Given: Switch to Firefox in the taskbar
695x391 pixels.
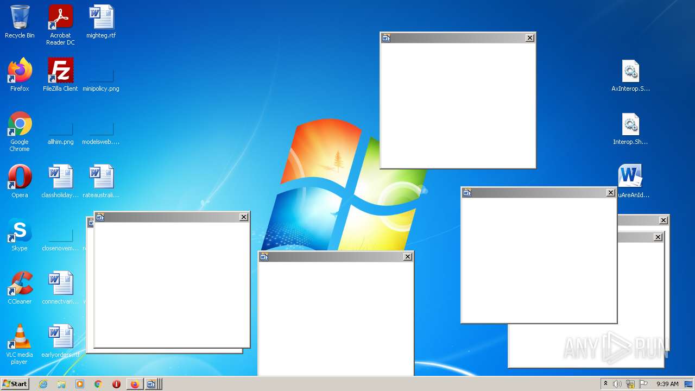Looking at the screenshot, I should [x=135, y=384].
